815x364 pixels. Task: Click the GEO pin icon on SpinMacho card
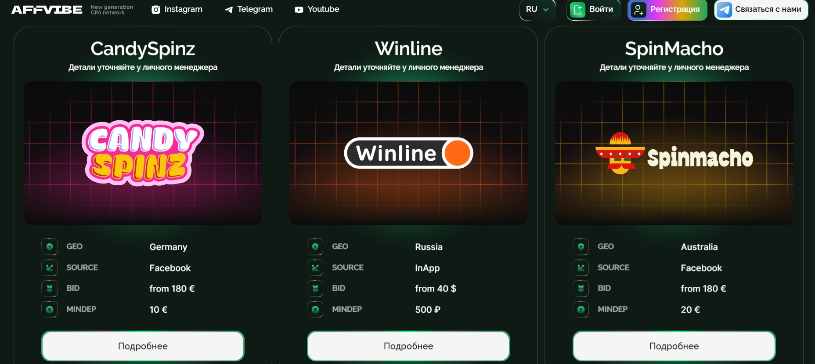tap(581, 247)
